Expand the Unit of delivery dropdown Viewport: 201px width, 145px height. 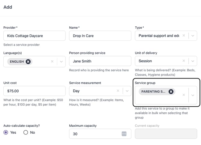[x=193, y=61]
